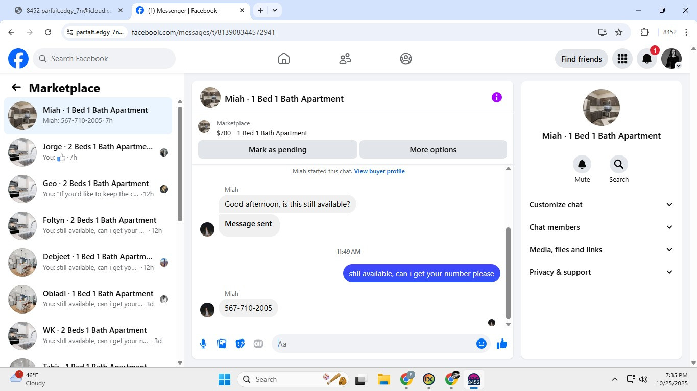
Task: Open weather widget showing 46°F Cloudy
Action: pyautogui.click(x=29, y=379)
